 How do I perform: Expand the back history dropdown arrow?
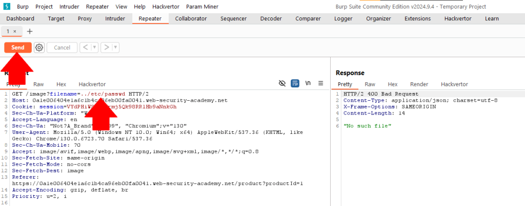pyautogui.click(x=95, y=48)
